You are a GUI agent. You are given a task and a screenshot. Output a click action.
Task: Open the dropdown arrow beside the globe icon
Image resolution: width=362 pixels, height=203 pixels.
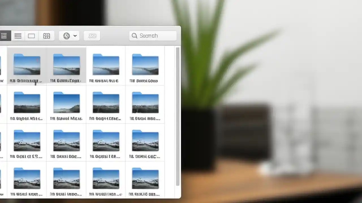[75, 36]
